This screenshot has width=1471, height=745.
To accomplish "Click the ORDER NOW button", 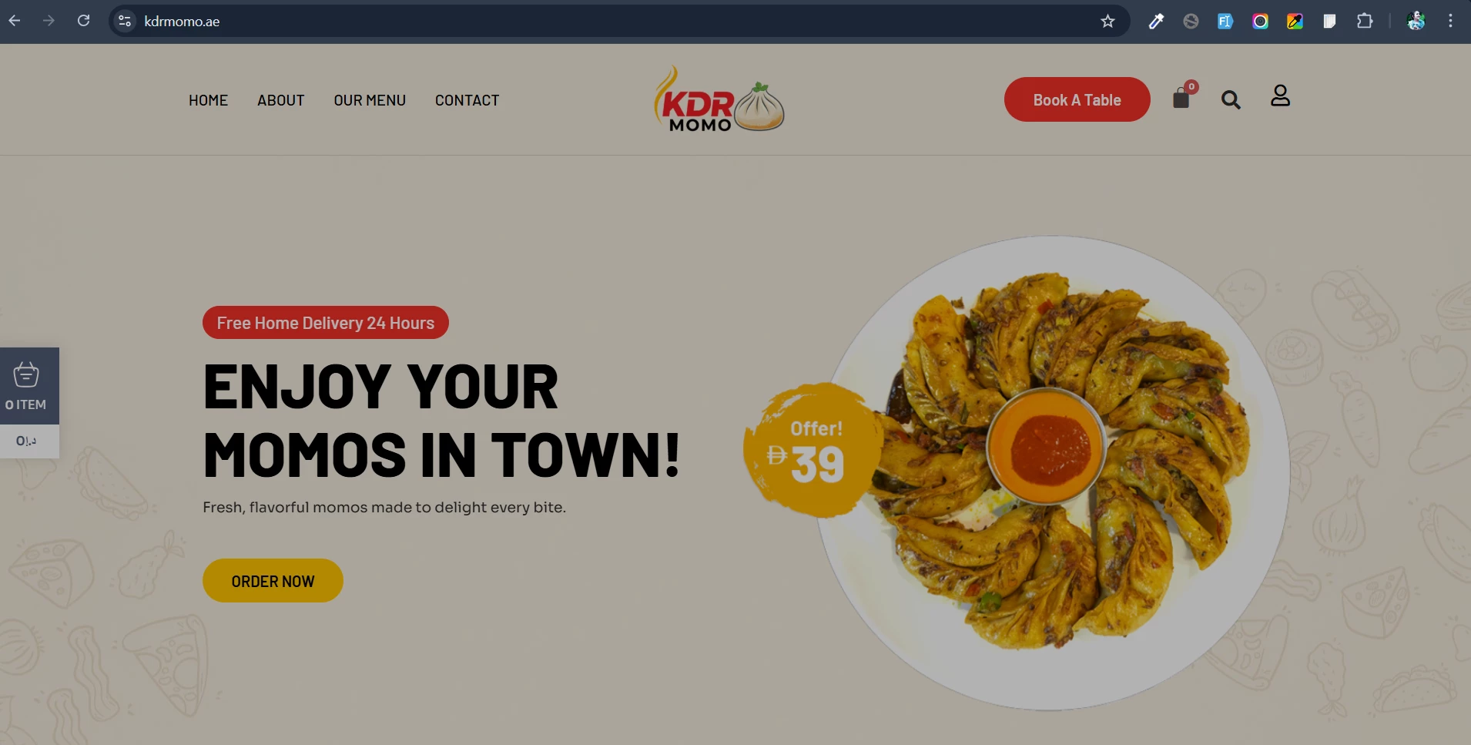I will [x=273, y=581].
